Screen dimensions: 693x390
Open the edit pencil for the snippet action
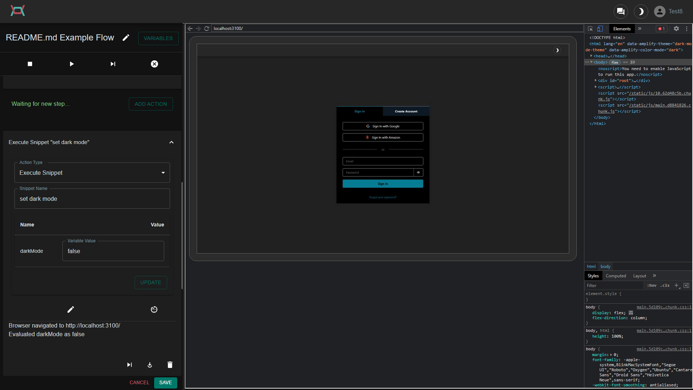pos(71,309)
